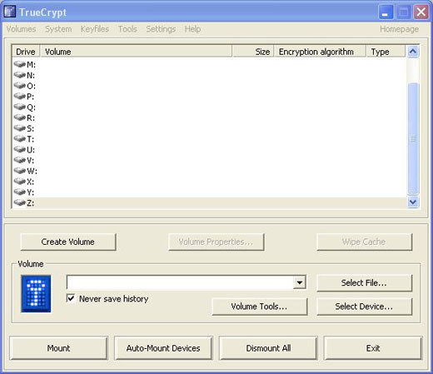Select the P: drive slot icon
433x374 pixels.
[x=19, y=97]
